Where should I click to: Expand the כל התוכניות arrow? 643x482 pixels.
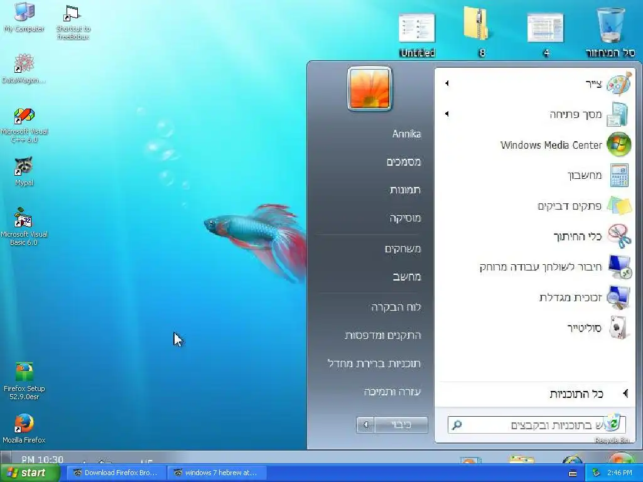click(x=625, y=394)
